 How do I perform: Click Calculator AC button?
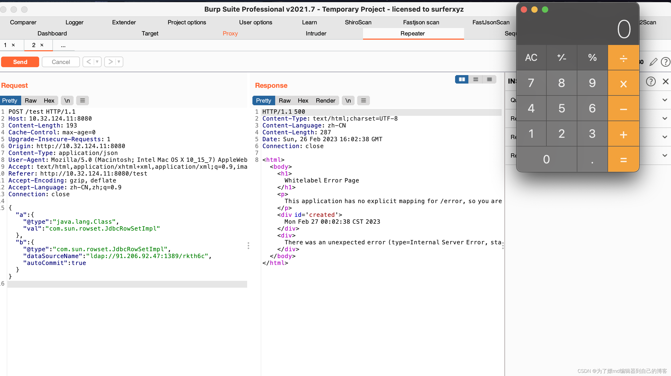coord(531,57)
